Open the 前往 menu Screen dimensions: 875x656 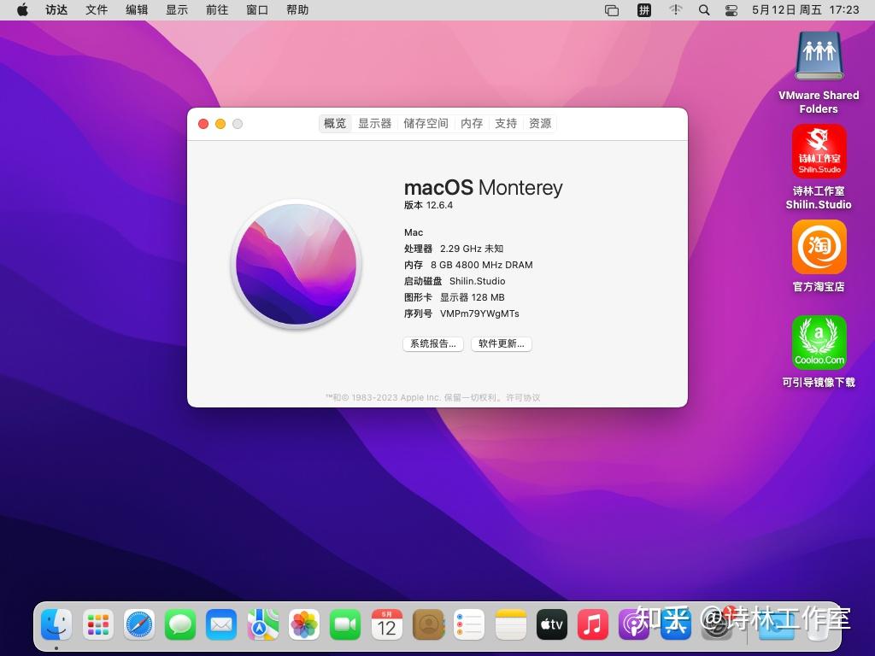click(217, 10)
